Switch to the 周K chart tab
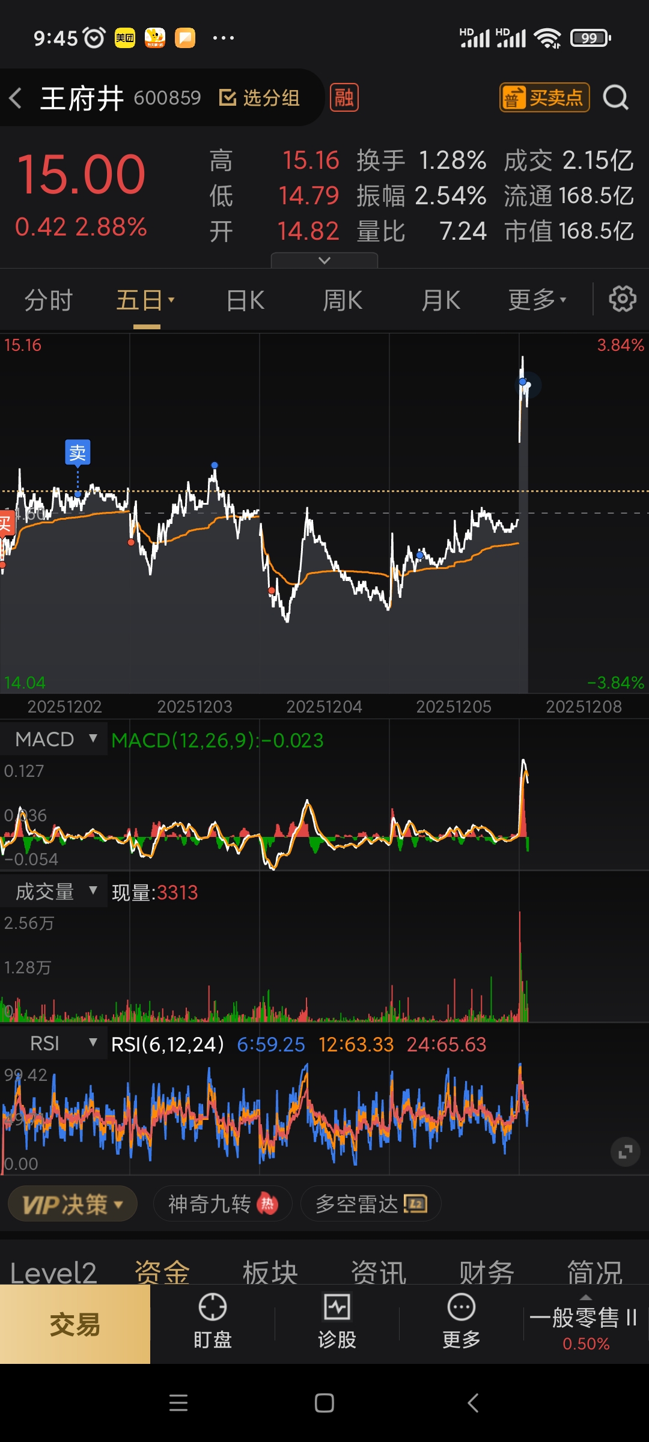649x1442 pixels. (x=343, y=300)
